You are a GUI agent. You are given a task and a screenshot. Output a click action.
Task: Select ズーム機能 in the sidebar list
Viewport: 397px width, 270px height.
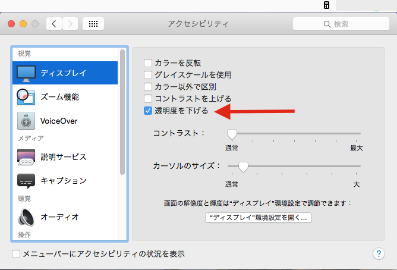coord(65,97)
